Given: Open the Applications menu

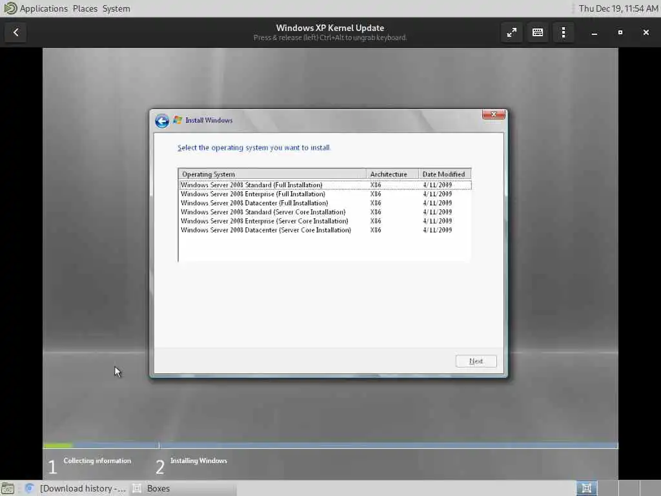Looking at the screenshot, I should (x=44, y=8).
